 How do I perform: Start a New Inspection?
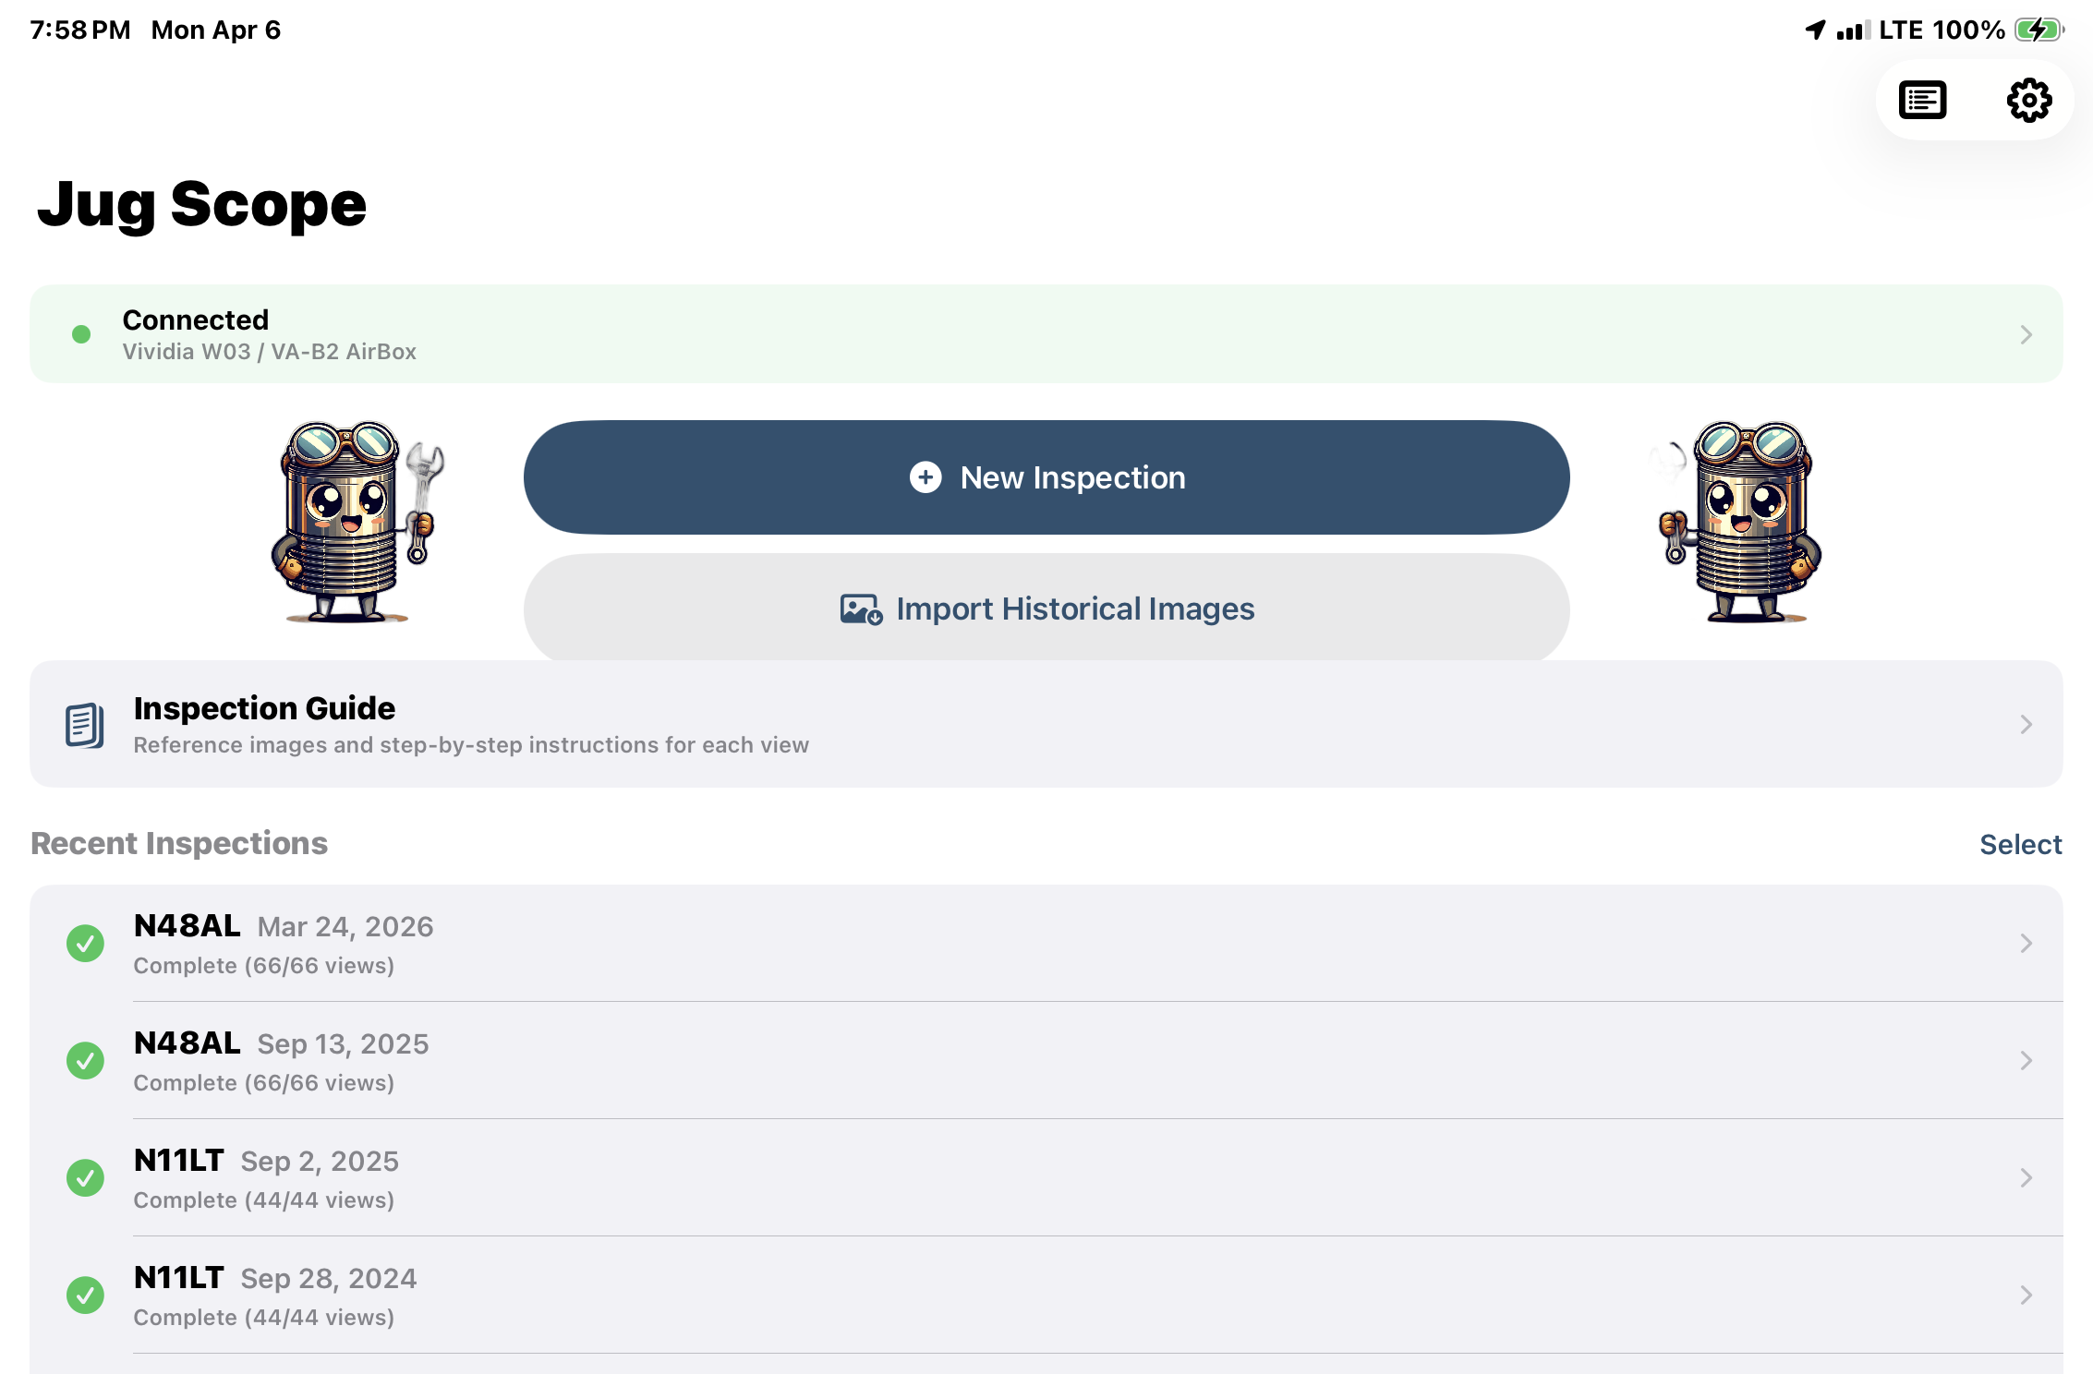click(1046, 477)
